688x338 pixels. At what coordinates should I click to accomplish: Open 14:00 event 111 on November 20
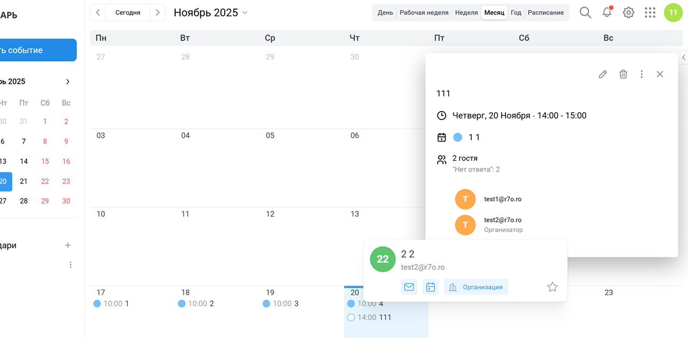[384, 317]
